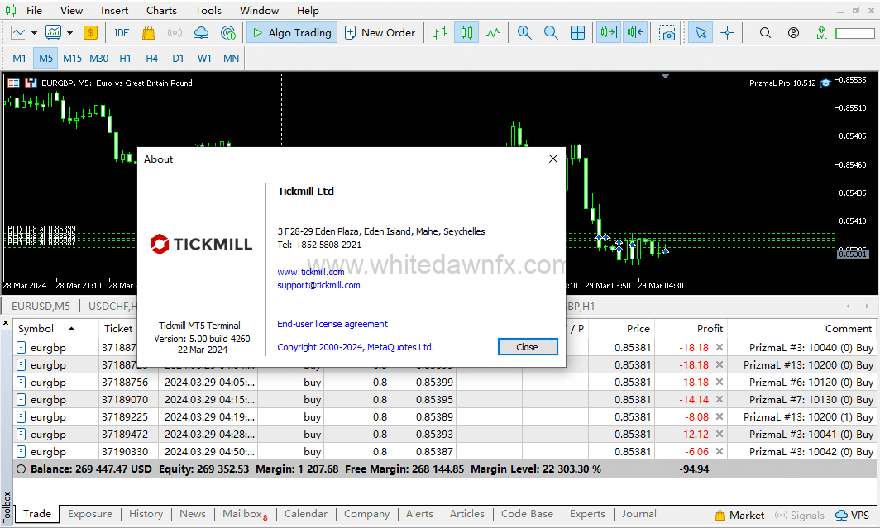This screenshot has height=528, width=880.
Task: Sort the trade table by Symbol column
Action: (36, 328)
